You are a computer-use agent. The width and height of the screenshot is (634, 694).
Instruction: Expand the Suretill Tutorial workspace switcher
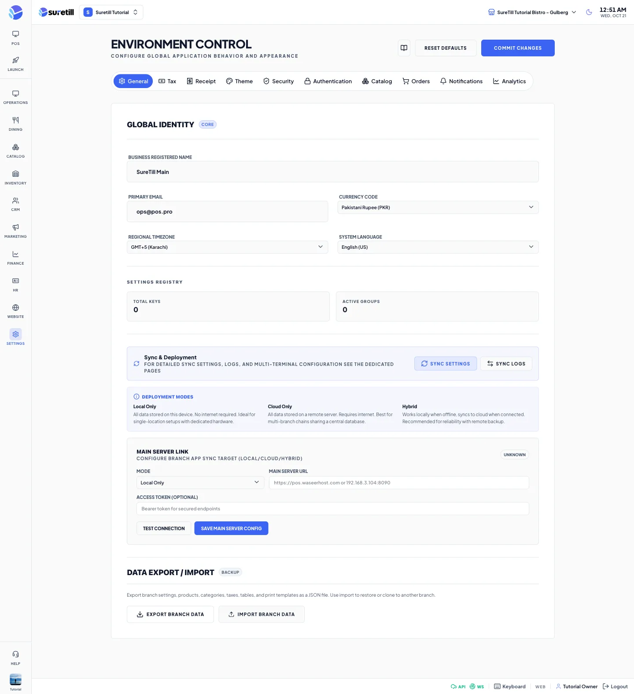point(111,12)
